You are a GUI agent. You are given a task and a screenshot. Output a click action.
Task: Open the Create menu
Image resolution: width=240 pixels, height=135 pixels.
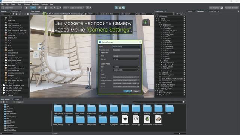[13, 4]
